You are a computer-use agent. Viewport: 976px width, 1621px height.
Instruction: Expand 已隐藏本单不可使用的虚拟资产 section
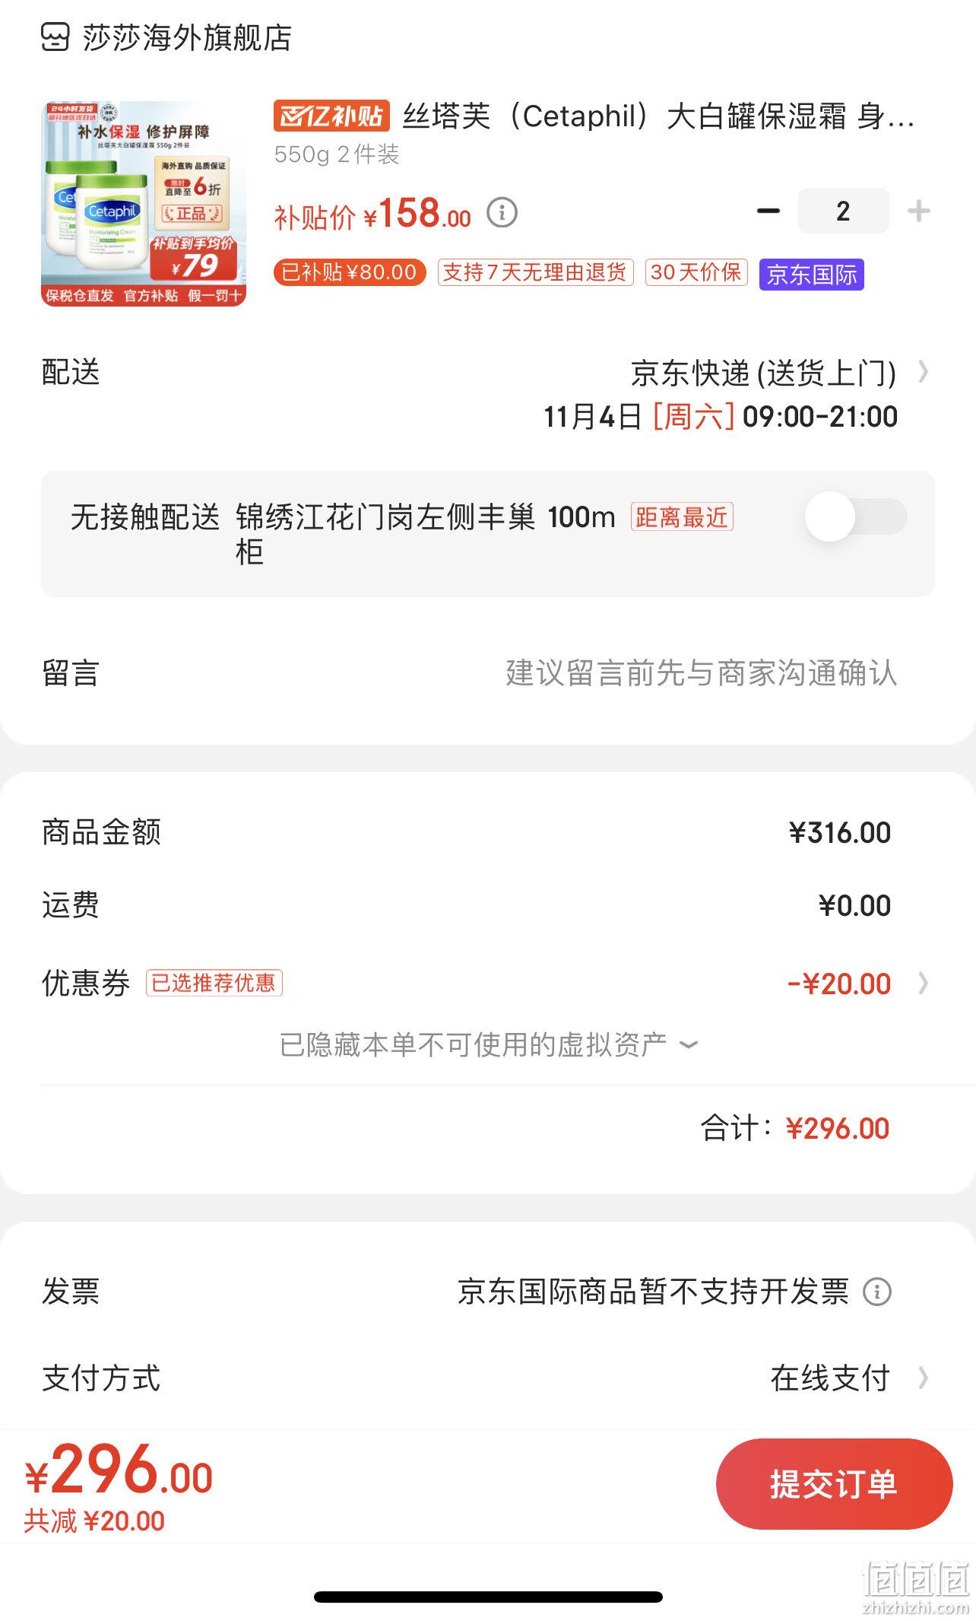click(x=488, y=1044)
